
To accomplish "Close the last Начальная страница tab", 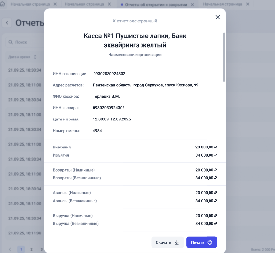I will (248, 4).
